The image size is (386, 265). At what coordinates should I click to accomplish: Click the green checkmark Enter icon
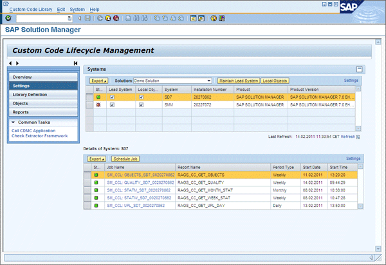coord(8,18)
